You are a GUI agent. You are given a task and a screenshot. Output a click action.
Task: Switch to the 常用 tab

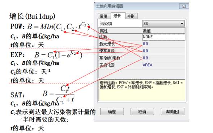pyautogui.click(x=103, y=16)
